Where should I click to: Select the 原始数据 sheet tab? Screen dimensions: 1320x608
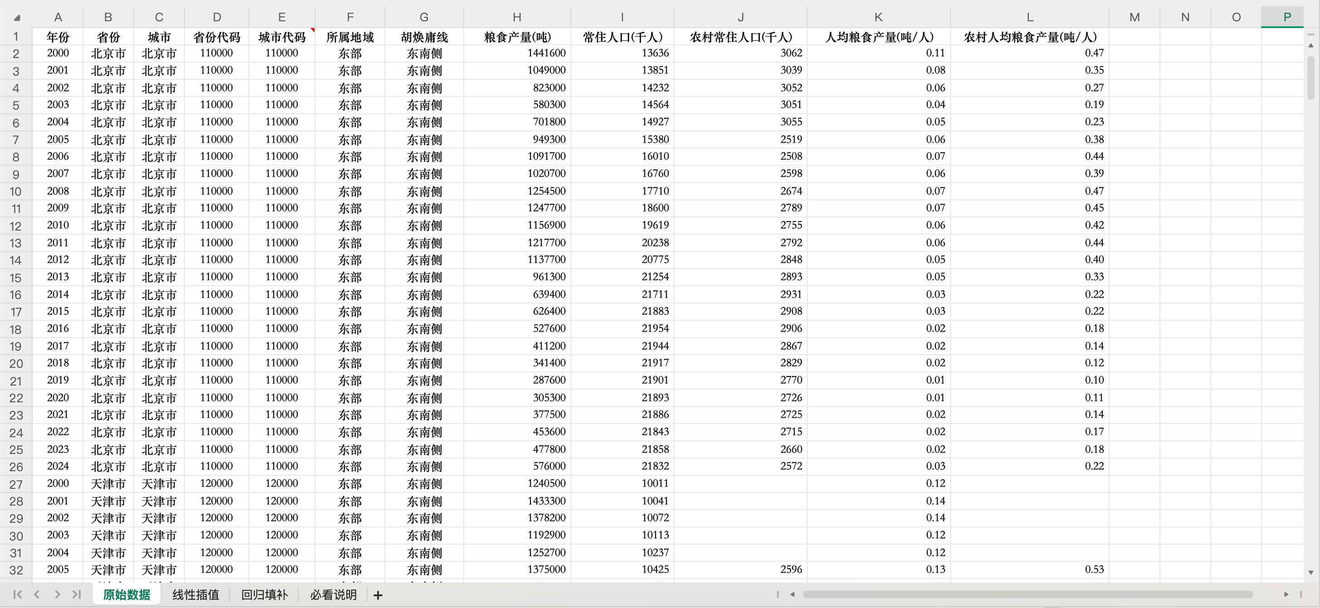(x=126, y=595)
